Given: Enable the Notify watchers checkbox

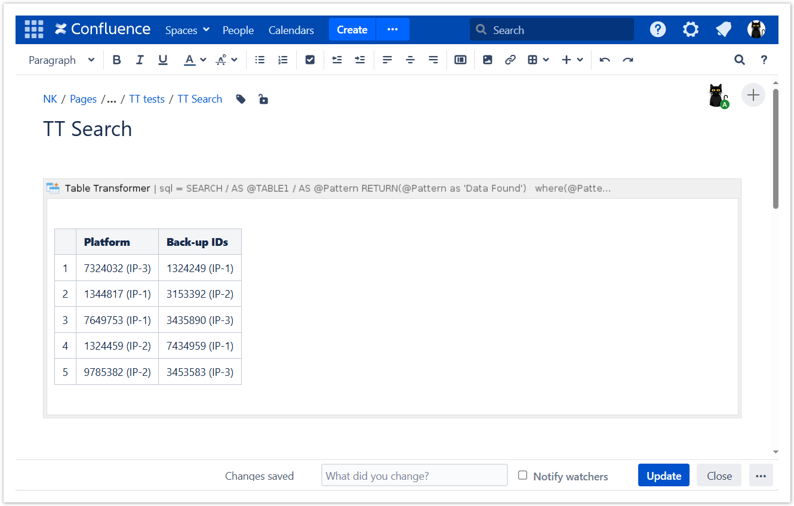Looking at the screenshot, I should (523, 476).
